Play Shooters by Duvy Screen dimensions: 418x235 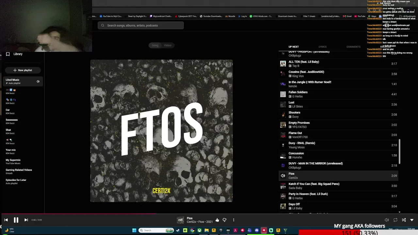pos(339,115)
